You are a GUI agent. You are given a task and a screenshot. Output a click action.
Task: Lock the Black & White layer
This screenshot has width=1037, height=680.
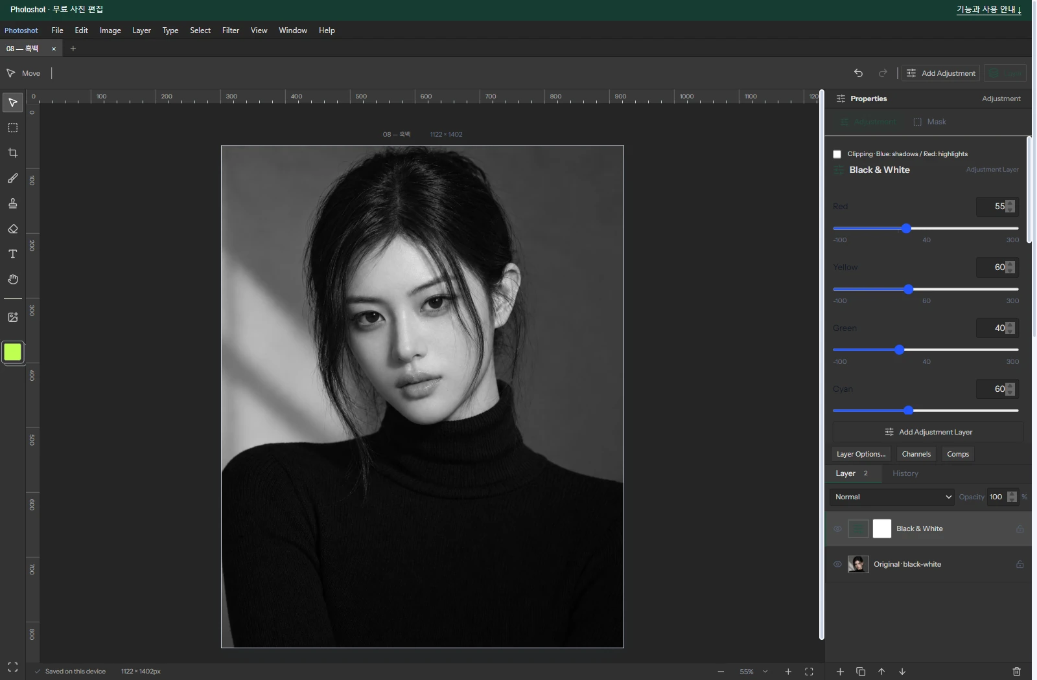1020,529
